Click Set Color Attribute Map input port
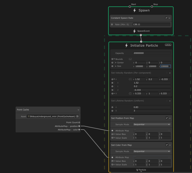The width and height of the screenshot is (192, 173). (112, 158)
